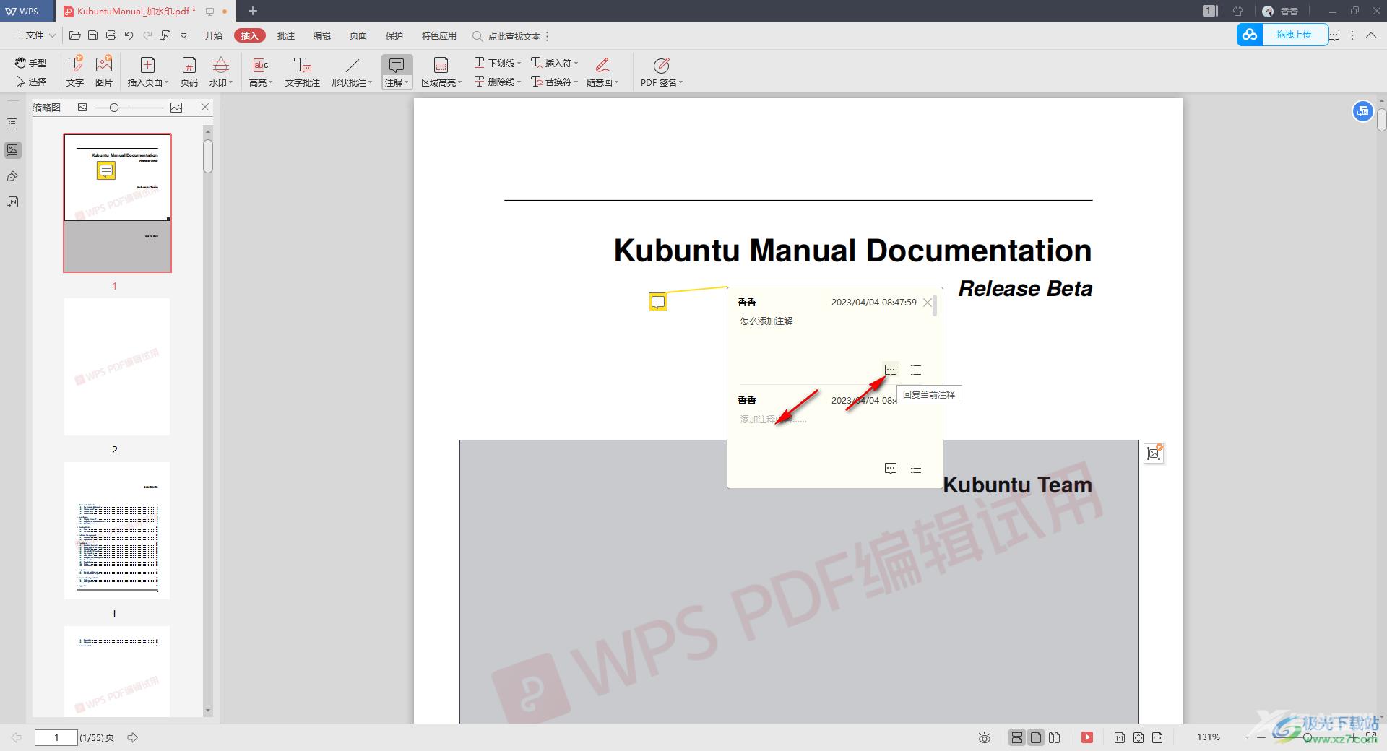Select page 2 thumbnail
1387x751 pixels.
pyautogui.click(x=117, y=367)
